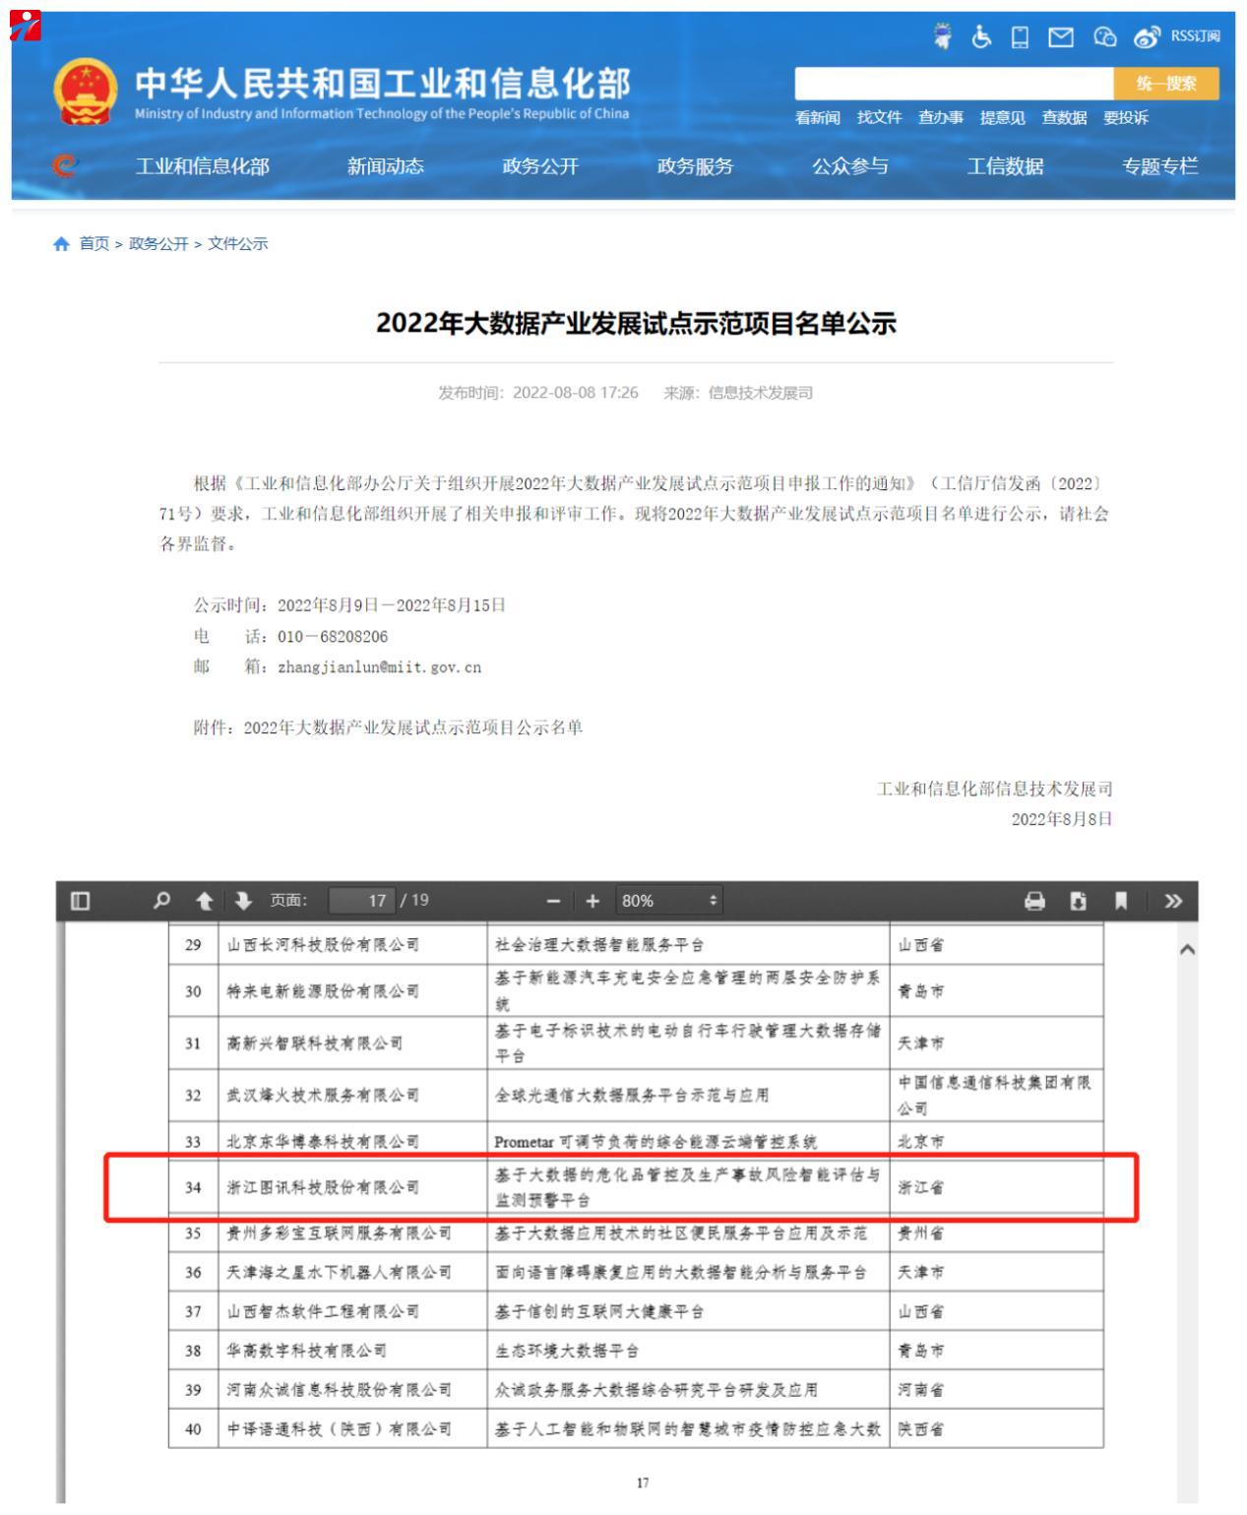Open the 80% zoom level dropdown
The width and height of the screenshot is (1247, 1515).
point(668,901)
